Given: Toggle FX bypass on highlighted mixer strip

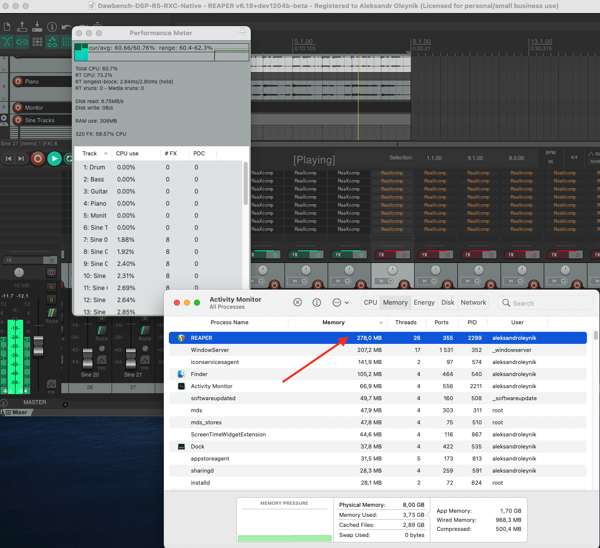Looking at the screenshot, I should pos(405,255).
